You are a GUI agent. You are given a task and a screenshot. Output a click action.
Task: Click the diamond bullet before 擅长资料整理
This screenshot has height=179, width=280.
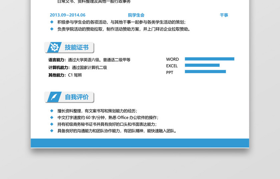52,111
